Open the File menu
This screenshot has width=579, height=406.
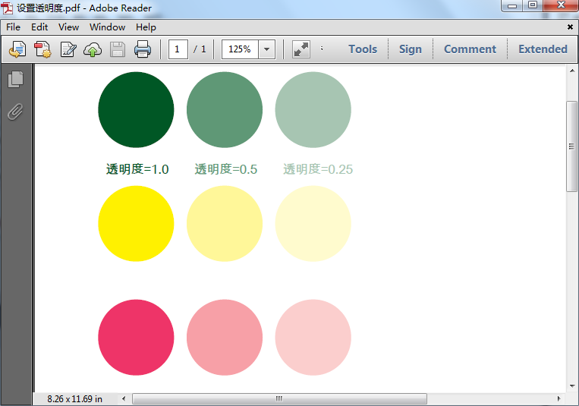(14, 27)
